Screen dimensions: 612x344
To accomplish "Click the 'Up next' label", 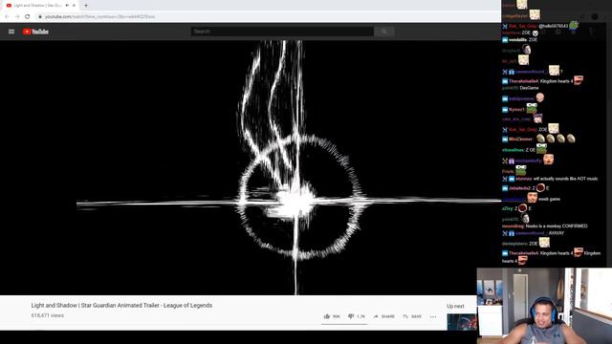I will point(455,306).
